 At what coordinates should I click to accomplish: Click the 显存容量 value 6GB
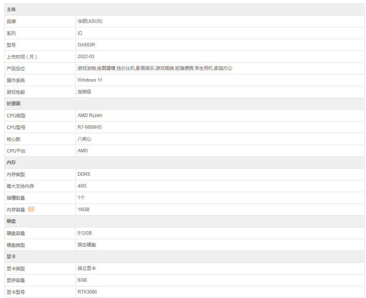pos(82,280)
